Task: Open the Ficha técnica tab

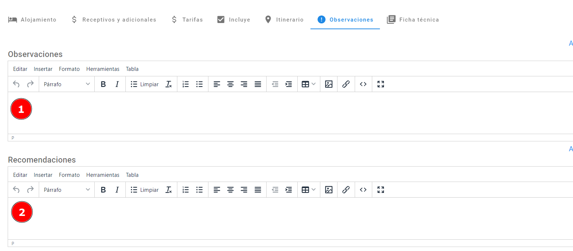Action: (x=413, y=20)
